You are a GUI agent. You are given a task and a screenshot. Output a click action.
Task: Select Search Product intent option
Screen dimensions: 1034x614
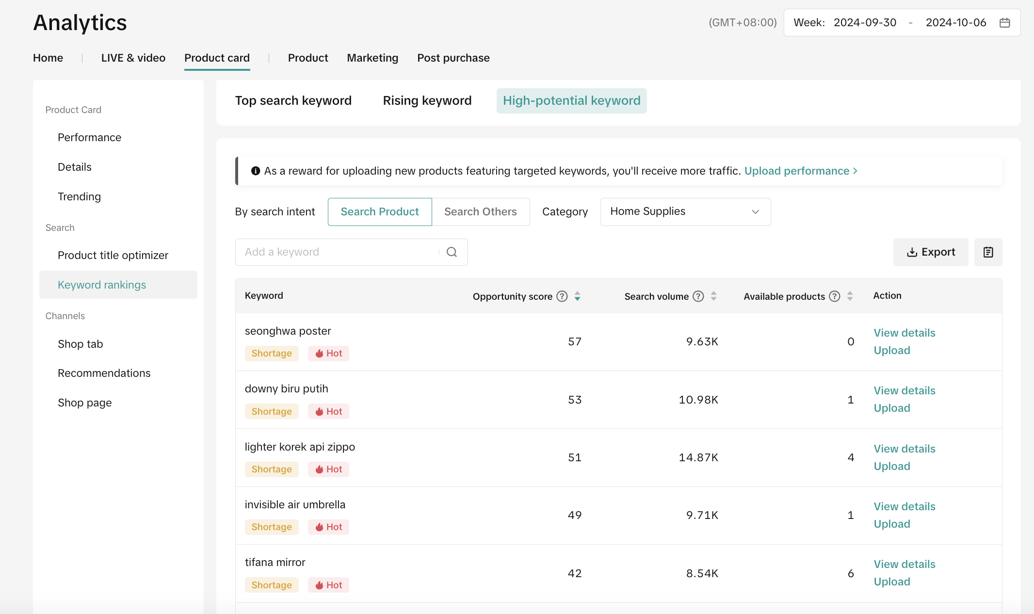click(x=379, y=212)
